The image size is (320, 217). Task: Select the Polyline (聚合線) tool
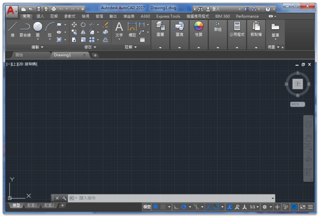pos(25,29)
